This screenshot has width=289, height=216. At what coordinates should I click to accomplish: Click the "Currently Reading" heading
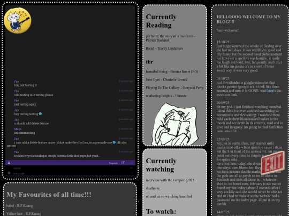tap(161, 21)
